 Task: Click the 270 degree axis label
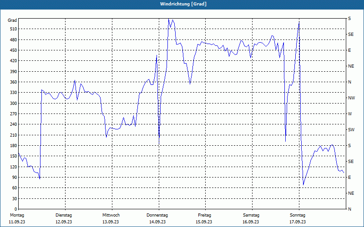(14, 114)
